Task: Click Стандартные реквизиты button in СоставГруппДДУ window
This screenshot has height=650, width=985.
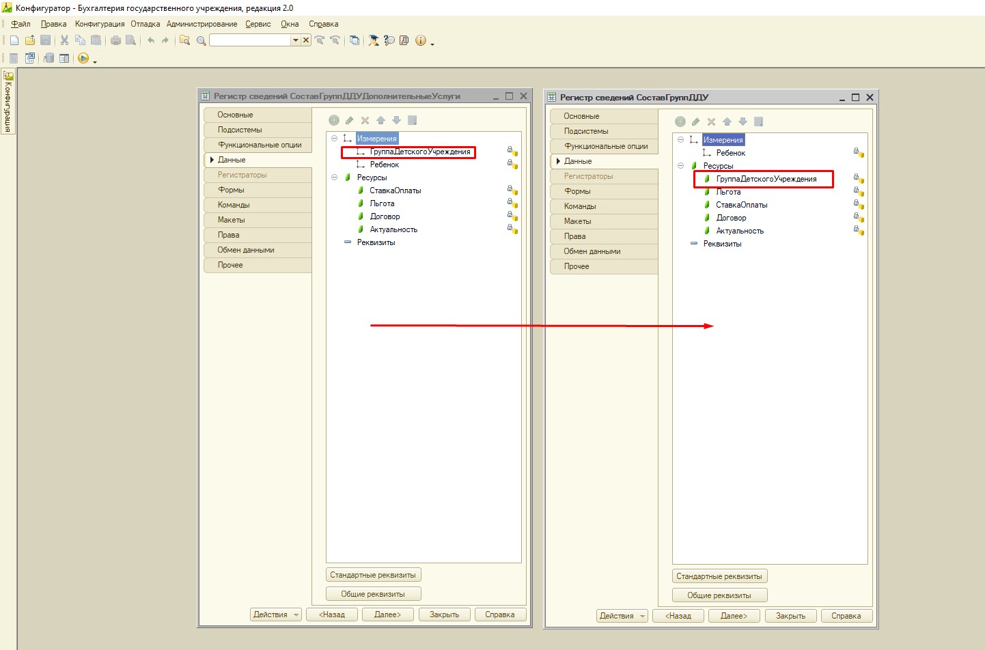Action: point(719,576)
